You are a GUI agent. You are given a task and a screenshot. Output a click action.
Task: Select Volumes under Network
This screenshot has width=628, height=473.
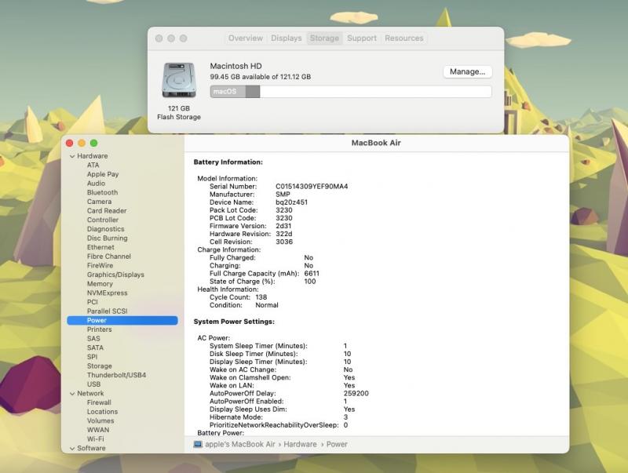coord(100,421)
